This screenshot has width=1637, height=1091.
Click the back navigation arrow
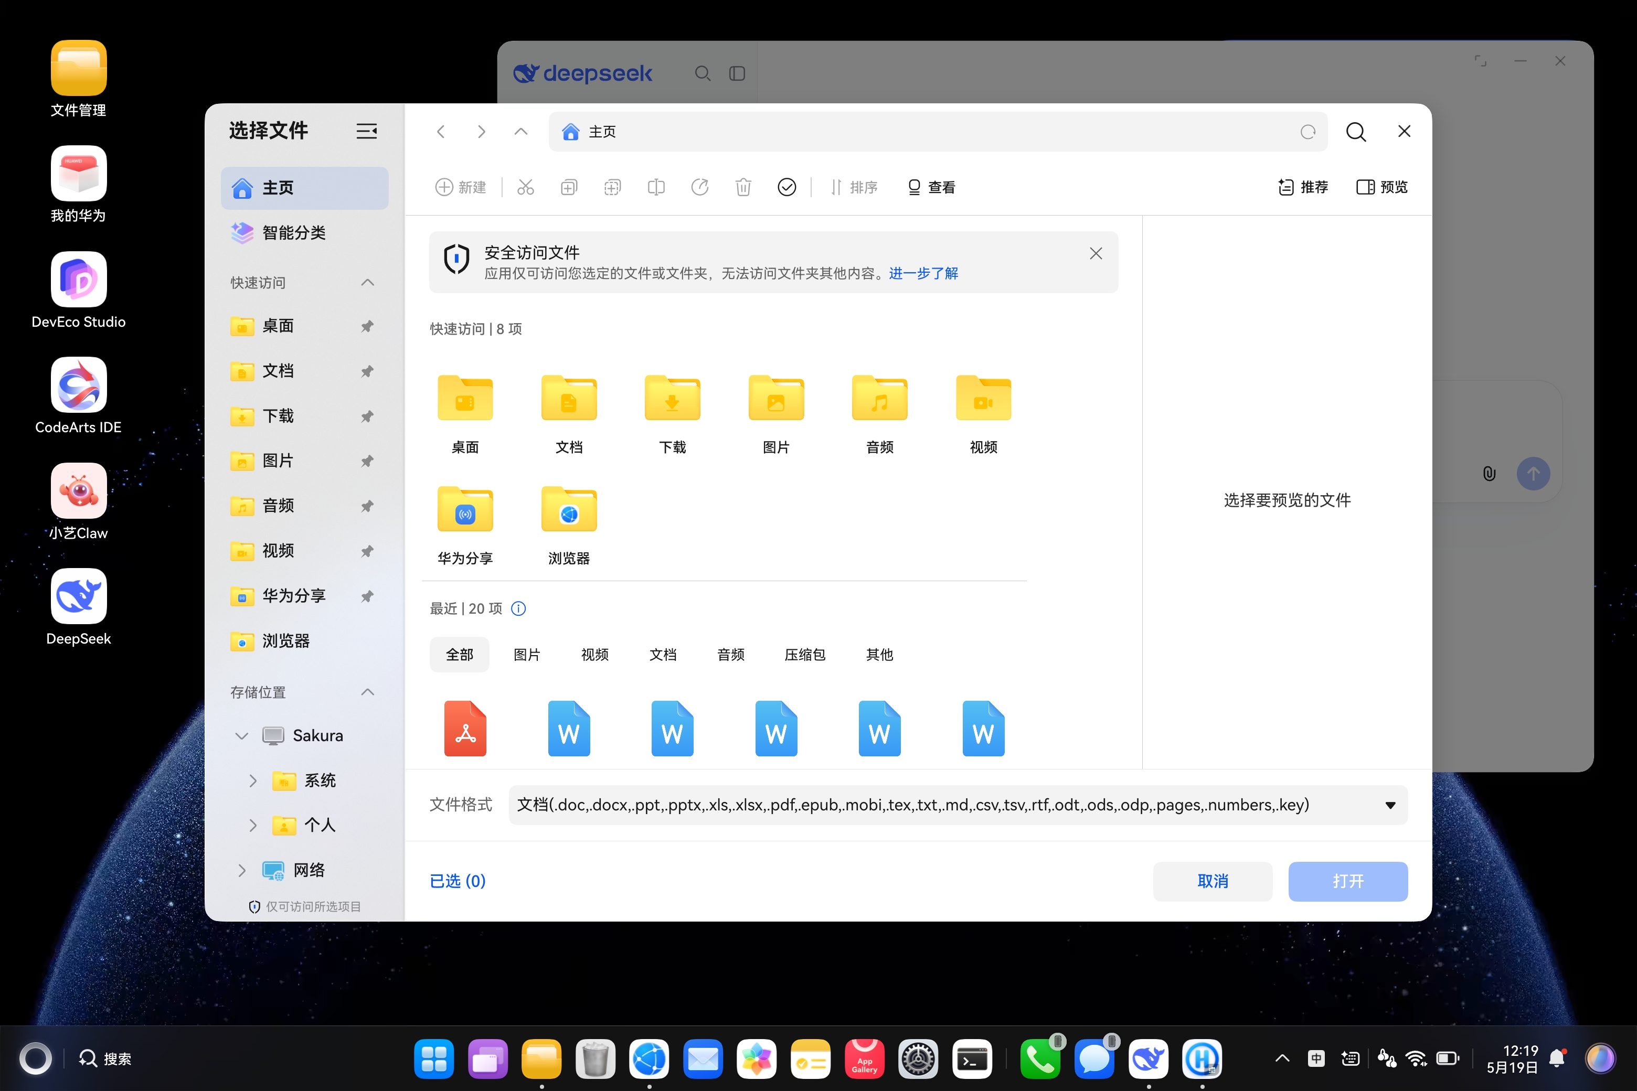[441, 132]
